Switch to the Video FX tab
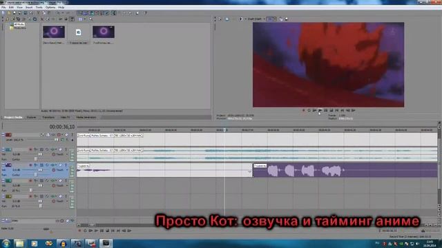 pyautogui.click(x=65, y=117)
